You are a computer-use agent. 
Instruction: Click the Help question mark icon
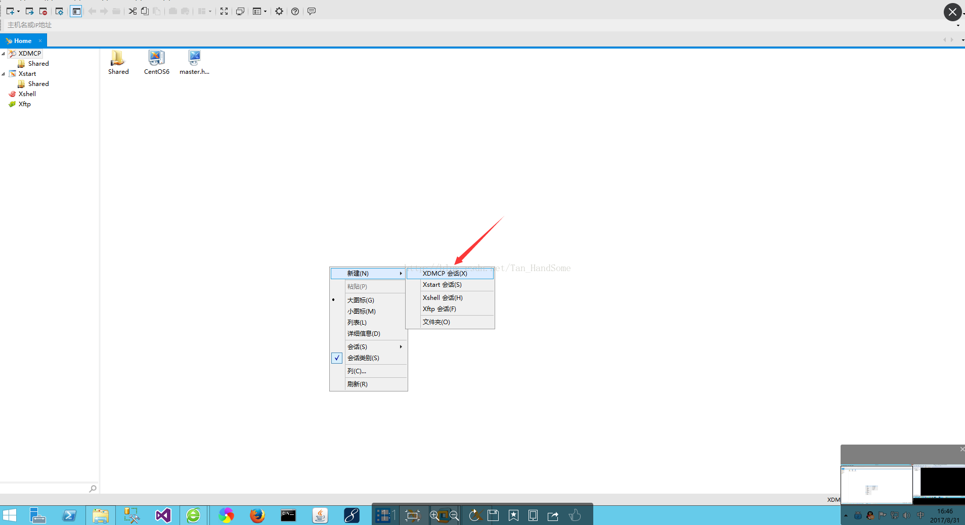(x=295, y=11)
